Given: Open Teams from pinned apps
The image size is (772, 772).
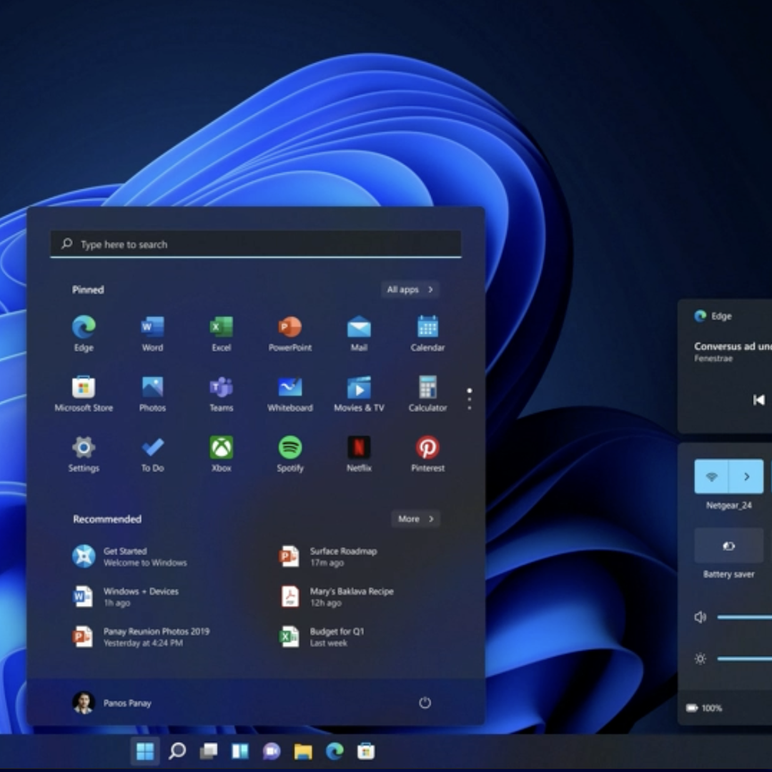Looking at the screenshot, I should 221,394.
